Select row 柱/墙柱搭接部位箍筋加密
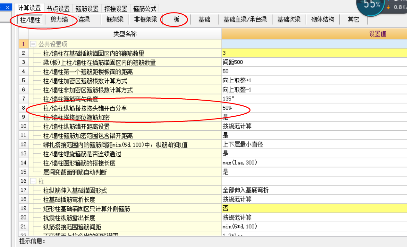 pos(76,118)
